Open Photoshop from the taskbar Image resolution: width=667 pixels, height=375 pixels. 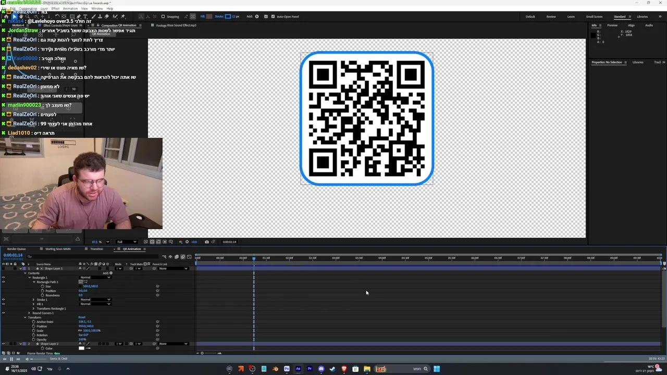(287, 369)
